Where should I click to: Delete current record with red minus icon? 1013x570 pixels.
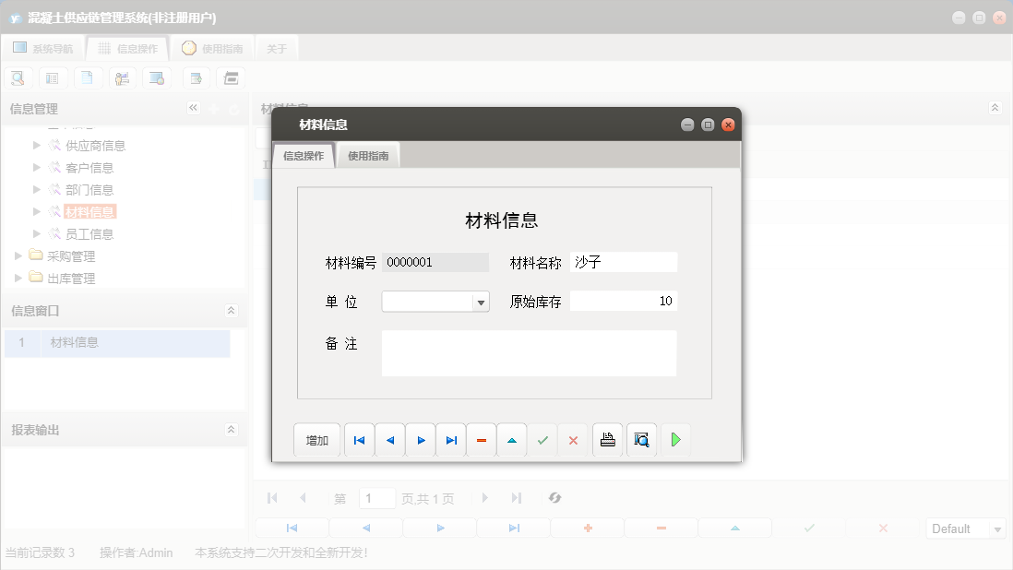(481, 440)
